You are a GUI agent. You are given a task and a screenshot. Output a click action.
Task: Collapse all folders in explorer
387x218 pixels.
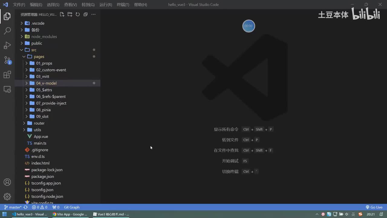pos(86,14)
